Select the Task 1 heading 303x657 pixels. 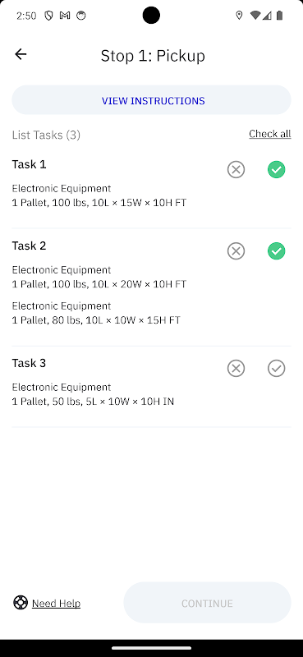pyautogui.click(x=29, y=164)
